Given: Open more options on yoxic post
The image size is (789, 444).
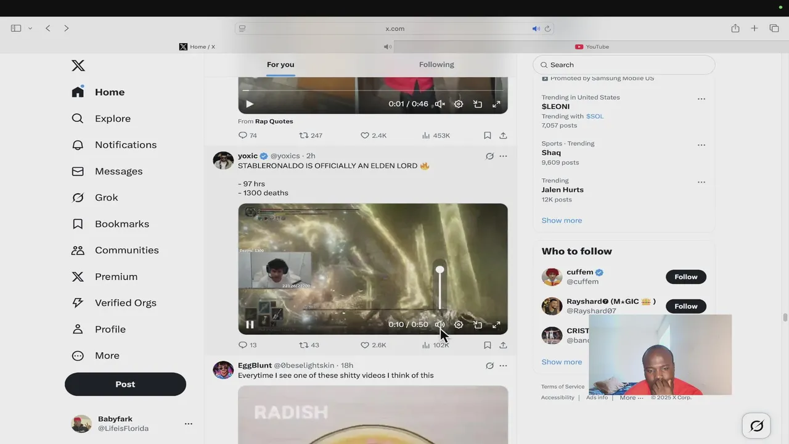Looking at the screenshot, I should (x=503, y=156).
